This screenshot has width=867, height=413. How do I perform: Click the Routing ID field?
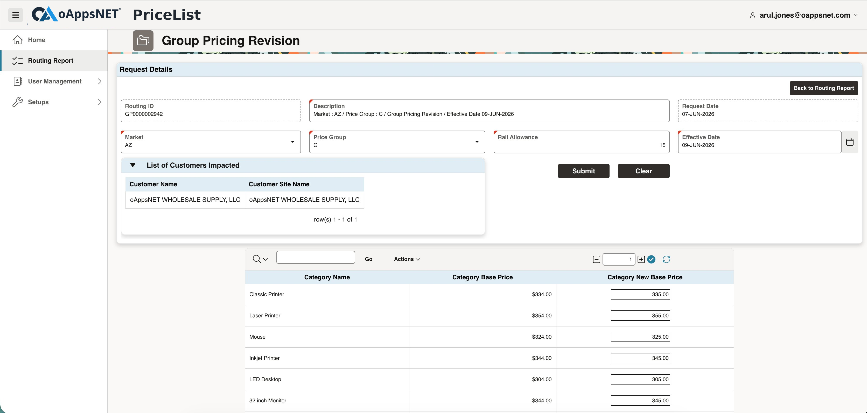(x=211, y=111)
